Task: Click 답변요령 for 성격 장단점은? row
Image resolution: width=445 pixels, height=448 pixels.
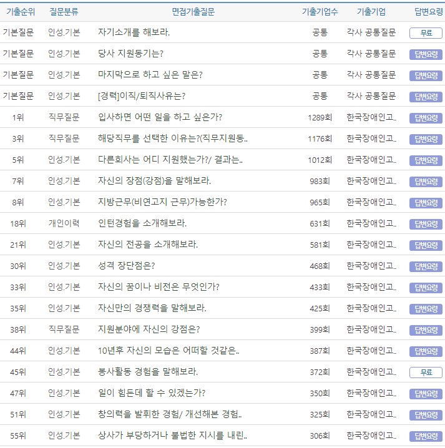Action: click(426, 266)
